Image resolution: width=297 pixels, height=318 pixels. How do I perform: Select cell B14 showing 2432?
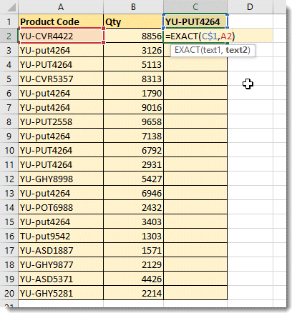coord(133,207)
